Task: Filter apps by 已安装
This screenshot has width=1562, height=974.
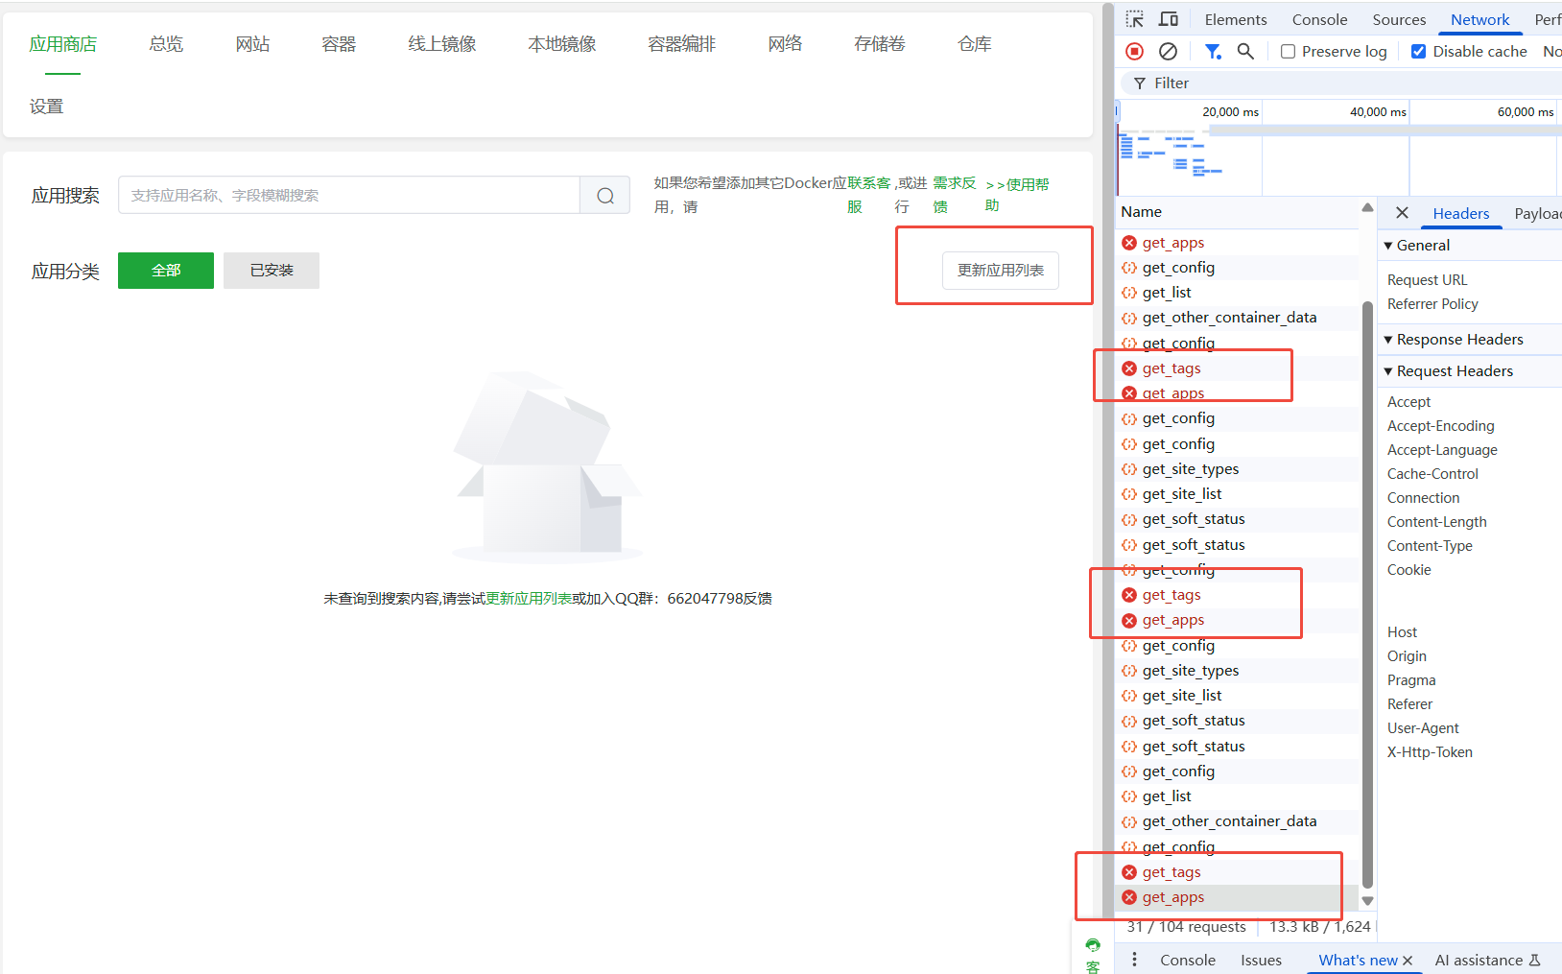Action: click(272, 271)
